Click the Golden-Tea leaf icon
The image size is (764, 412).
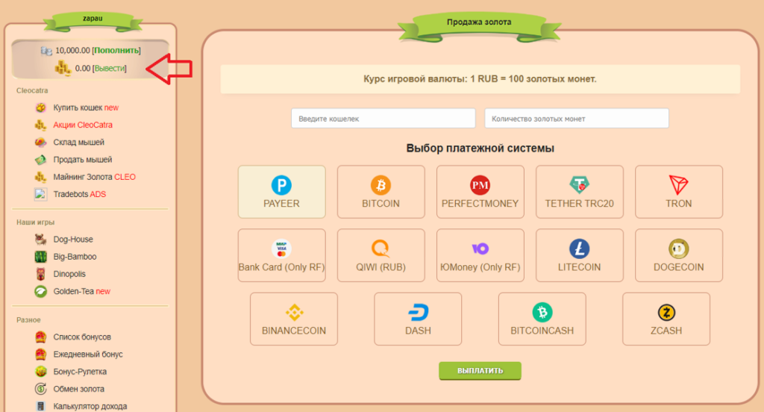tap(41, 291)
